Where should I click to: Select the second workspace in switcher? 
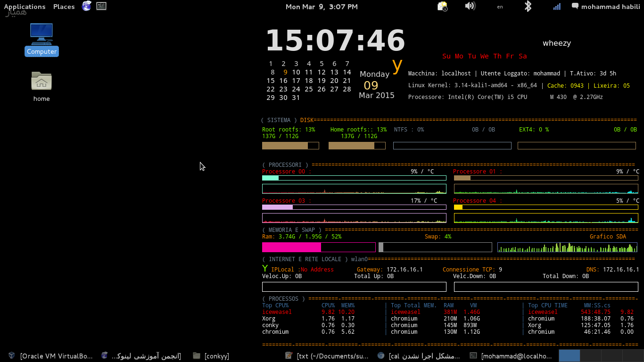click(x=590, y=355)
